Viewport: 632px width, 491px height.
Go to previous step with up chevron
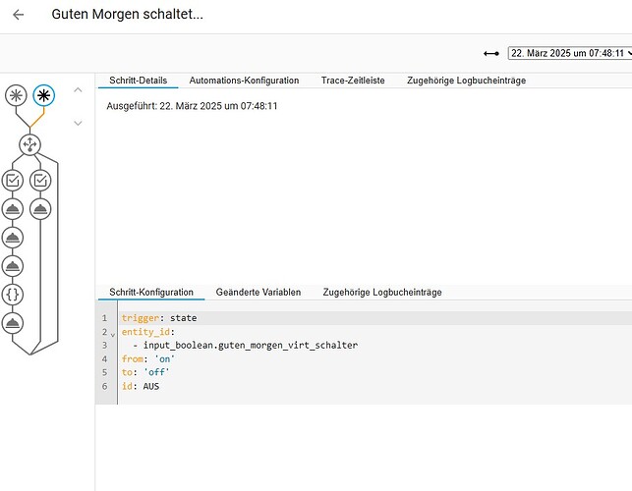pyautogui.click(x=78, y=89)
